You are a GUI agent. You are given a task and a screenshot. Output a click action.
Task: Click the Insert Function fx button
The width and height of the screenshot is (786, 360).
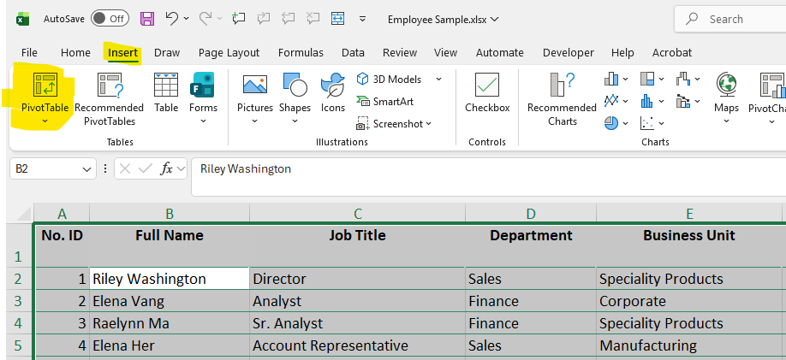pyautogui.click(x=167, y=169)
